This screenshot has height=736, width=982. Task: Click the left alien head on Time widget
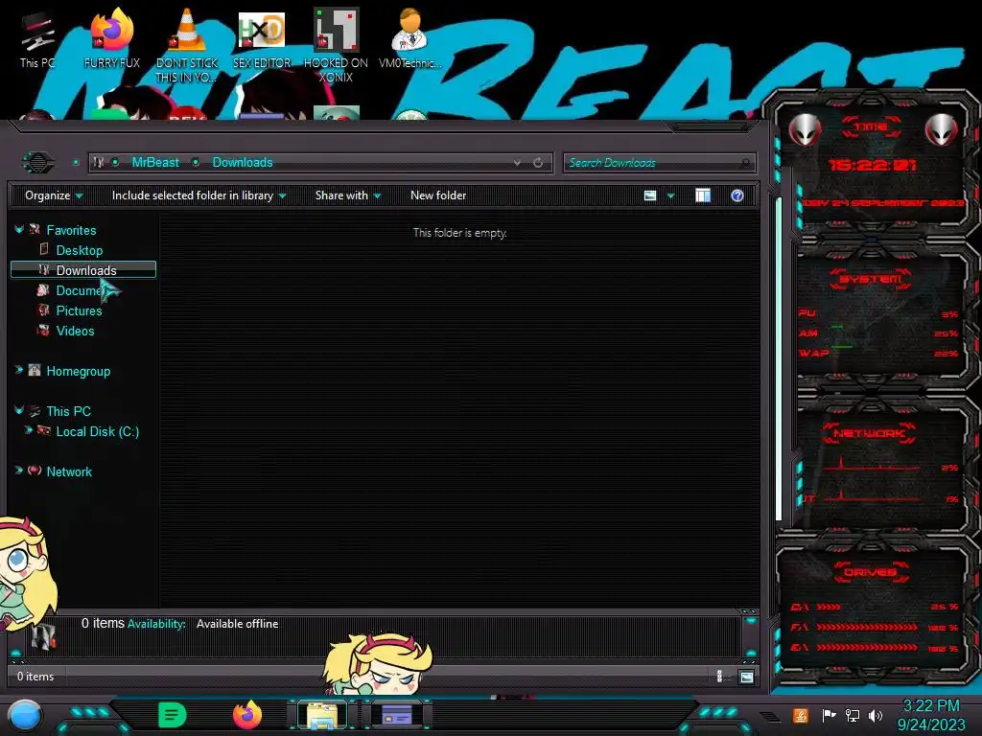805,130
